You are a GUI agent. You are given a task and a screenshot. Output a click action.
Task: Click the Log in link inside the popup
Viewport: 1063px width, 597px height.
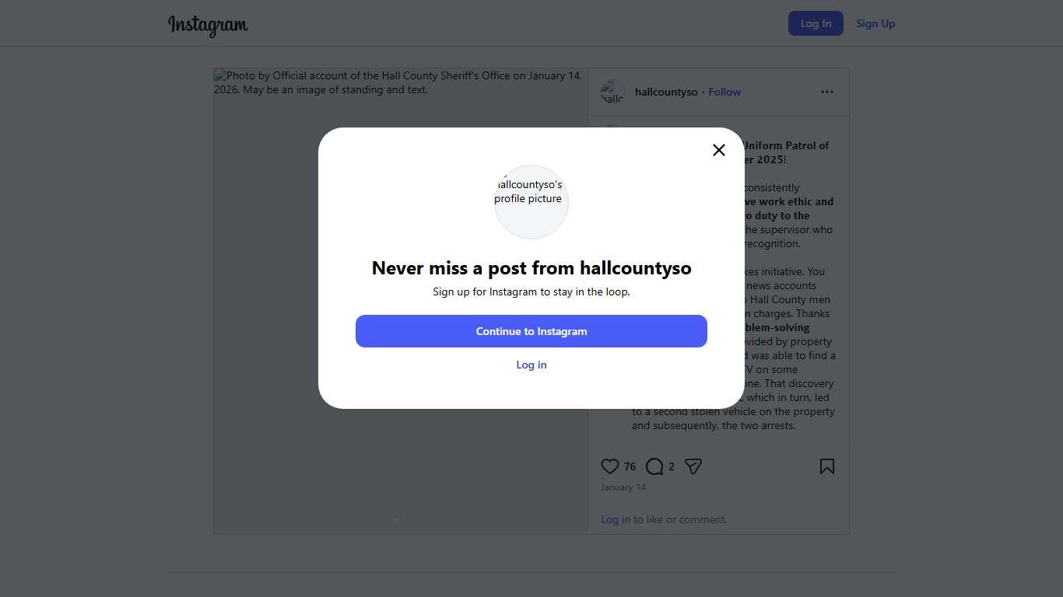point(531,365)
